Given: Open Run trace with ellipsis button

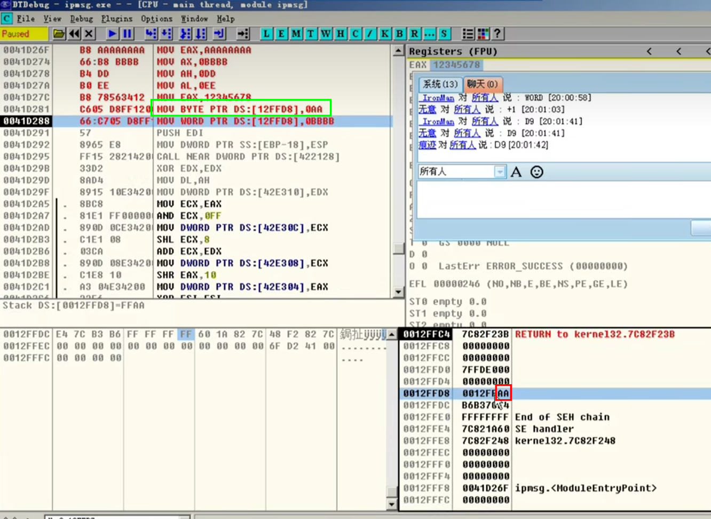Looking at the screenshot, I should pos(429,34).
